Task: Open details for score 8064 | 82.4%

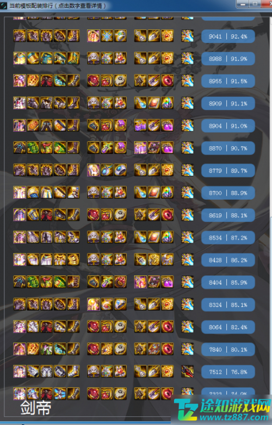Action: (x=228, y=327)
